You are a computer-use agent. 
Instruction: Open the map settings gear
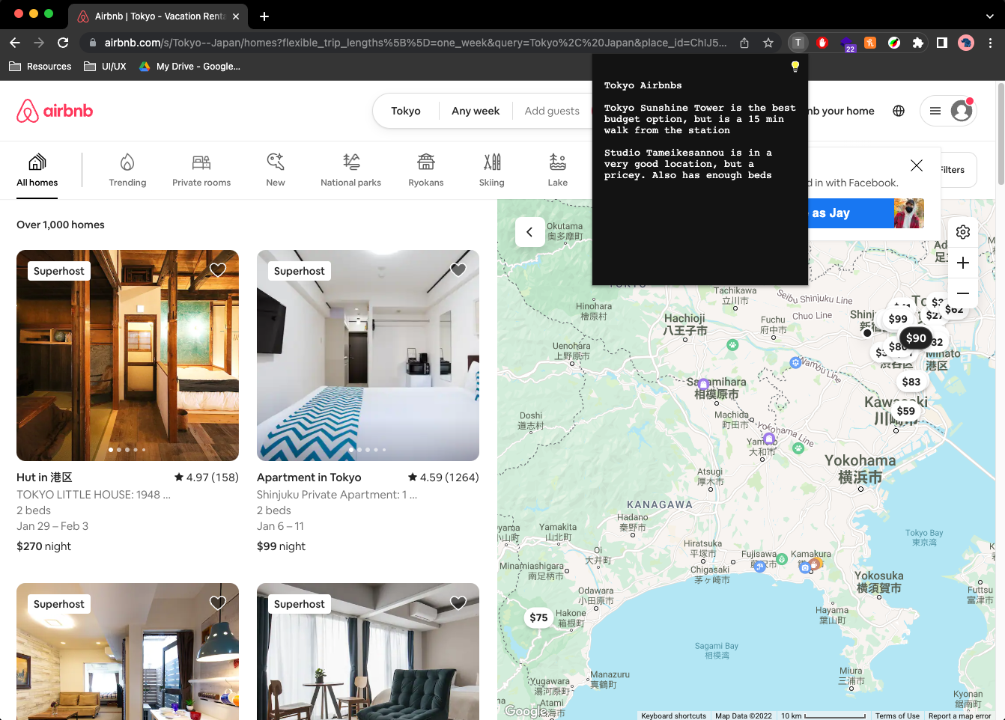pyautogui.click(x=963, y=232)
